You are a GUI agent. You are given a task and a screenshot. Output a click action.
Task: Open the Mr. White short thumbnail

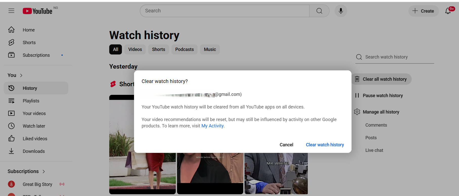point(276,174)
